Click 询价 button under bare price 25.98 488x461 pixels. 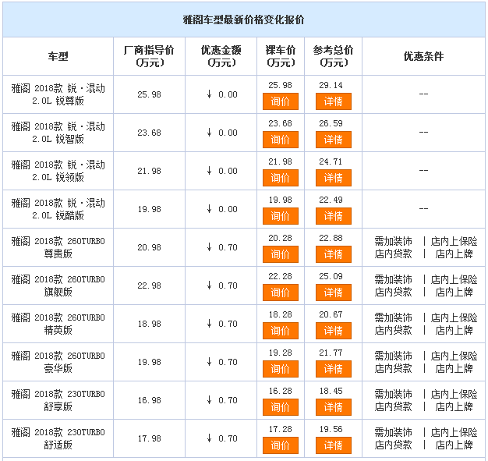tap(281, 101)
